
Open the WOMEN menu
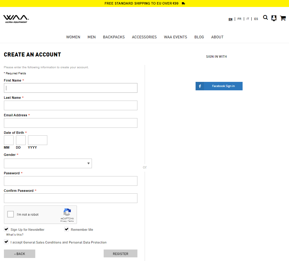pos(73,37)
